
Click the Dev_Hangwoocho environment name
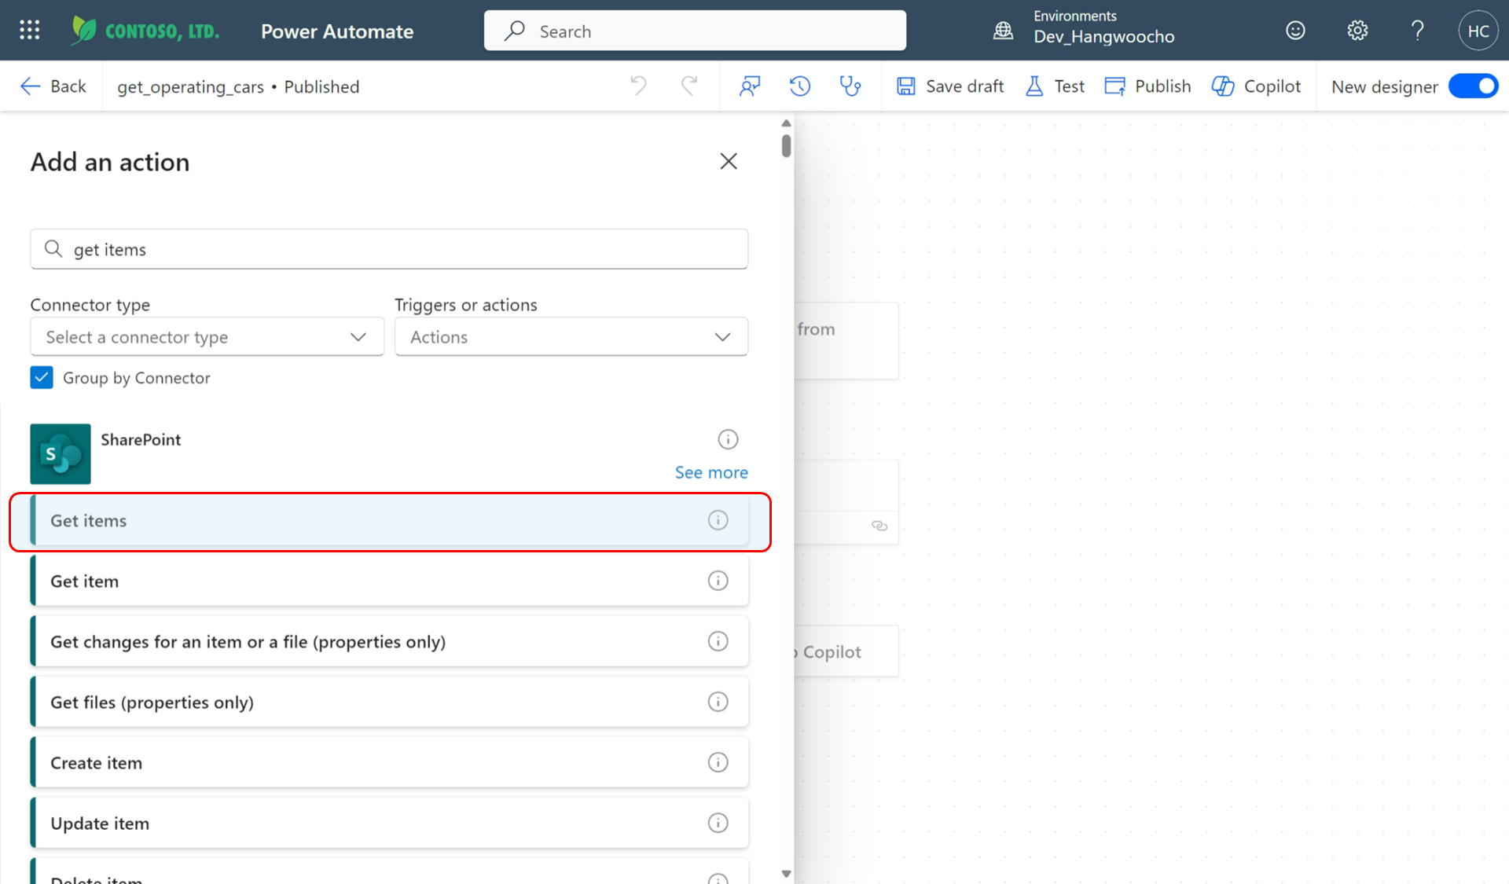click(1104, 37)
